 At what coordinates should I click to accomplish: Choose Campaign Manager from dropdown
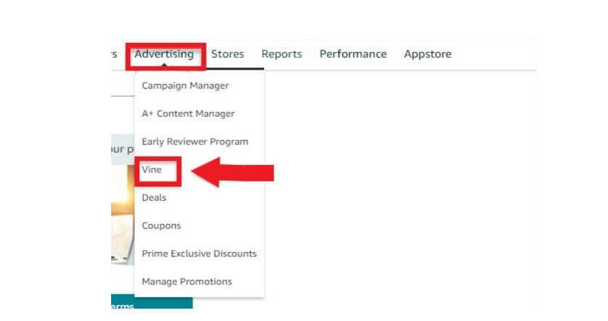pyautogui.click(x=185, y=86)
